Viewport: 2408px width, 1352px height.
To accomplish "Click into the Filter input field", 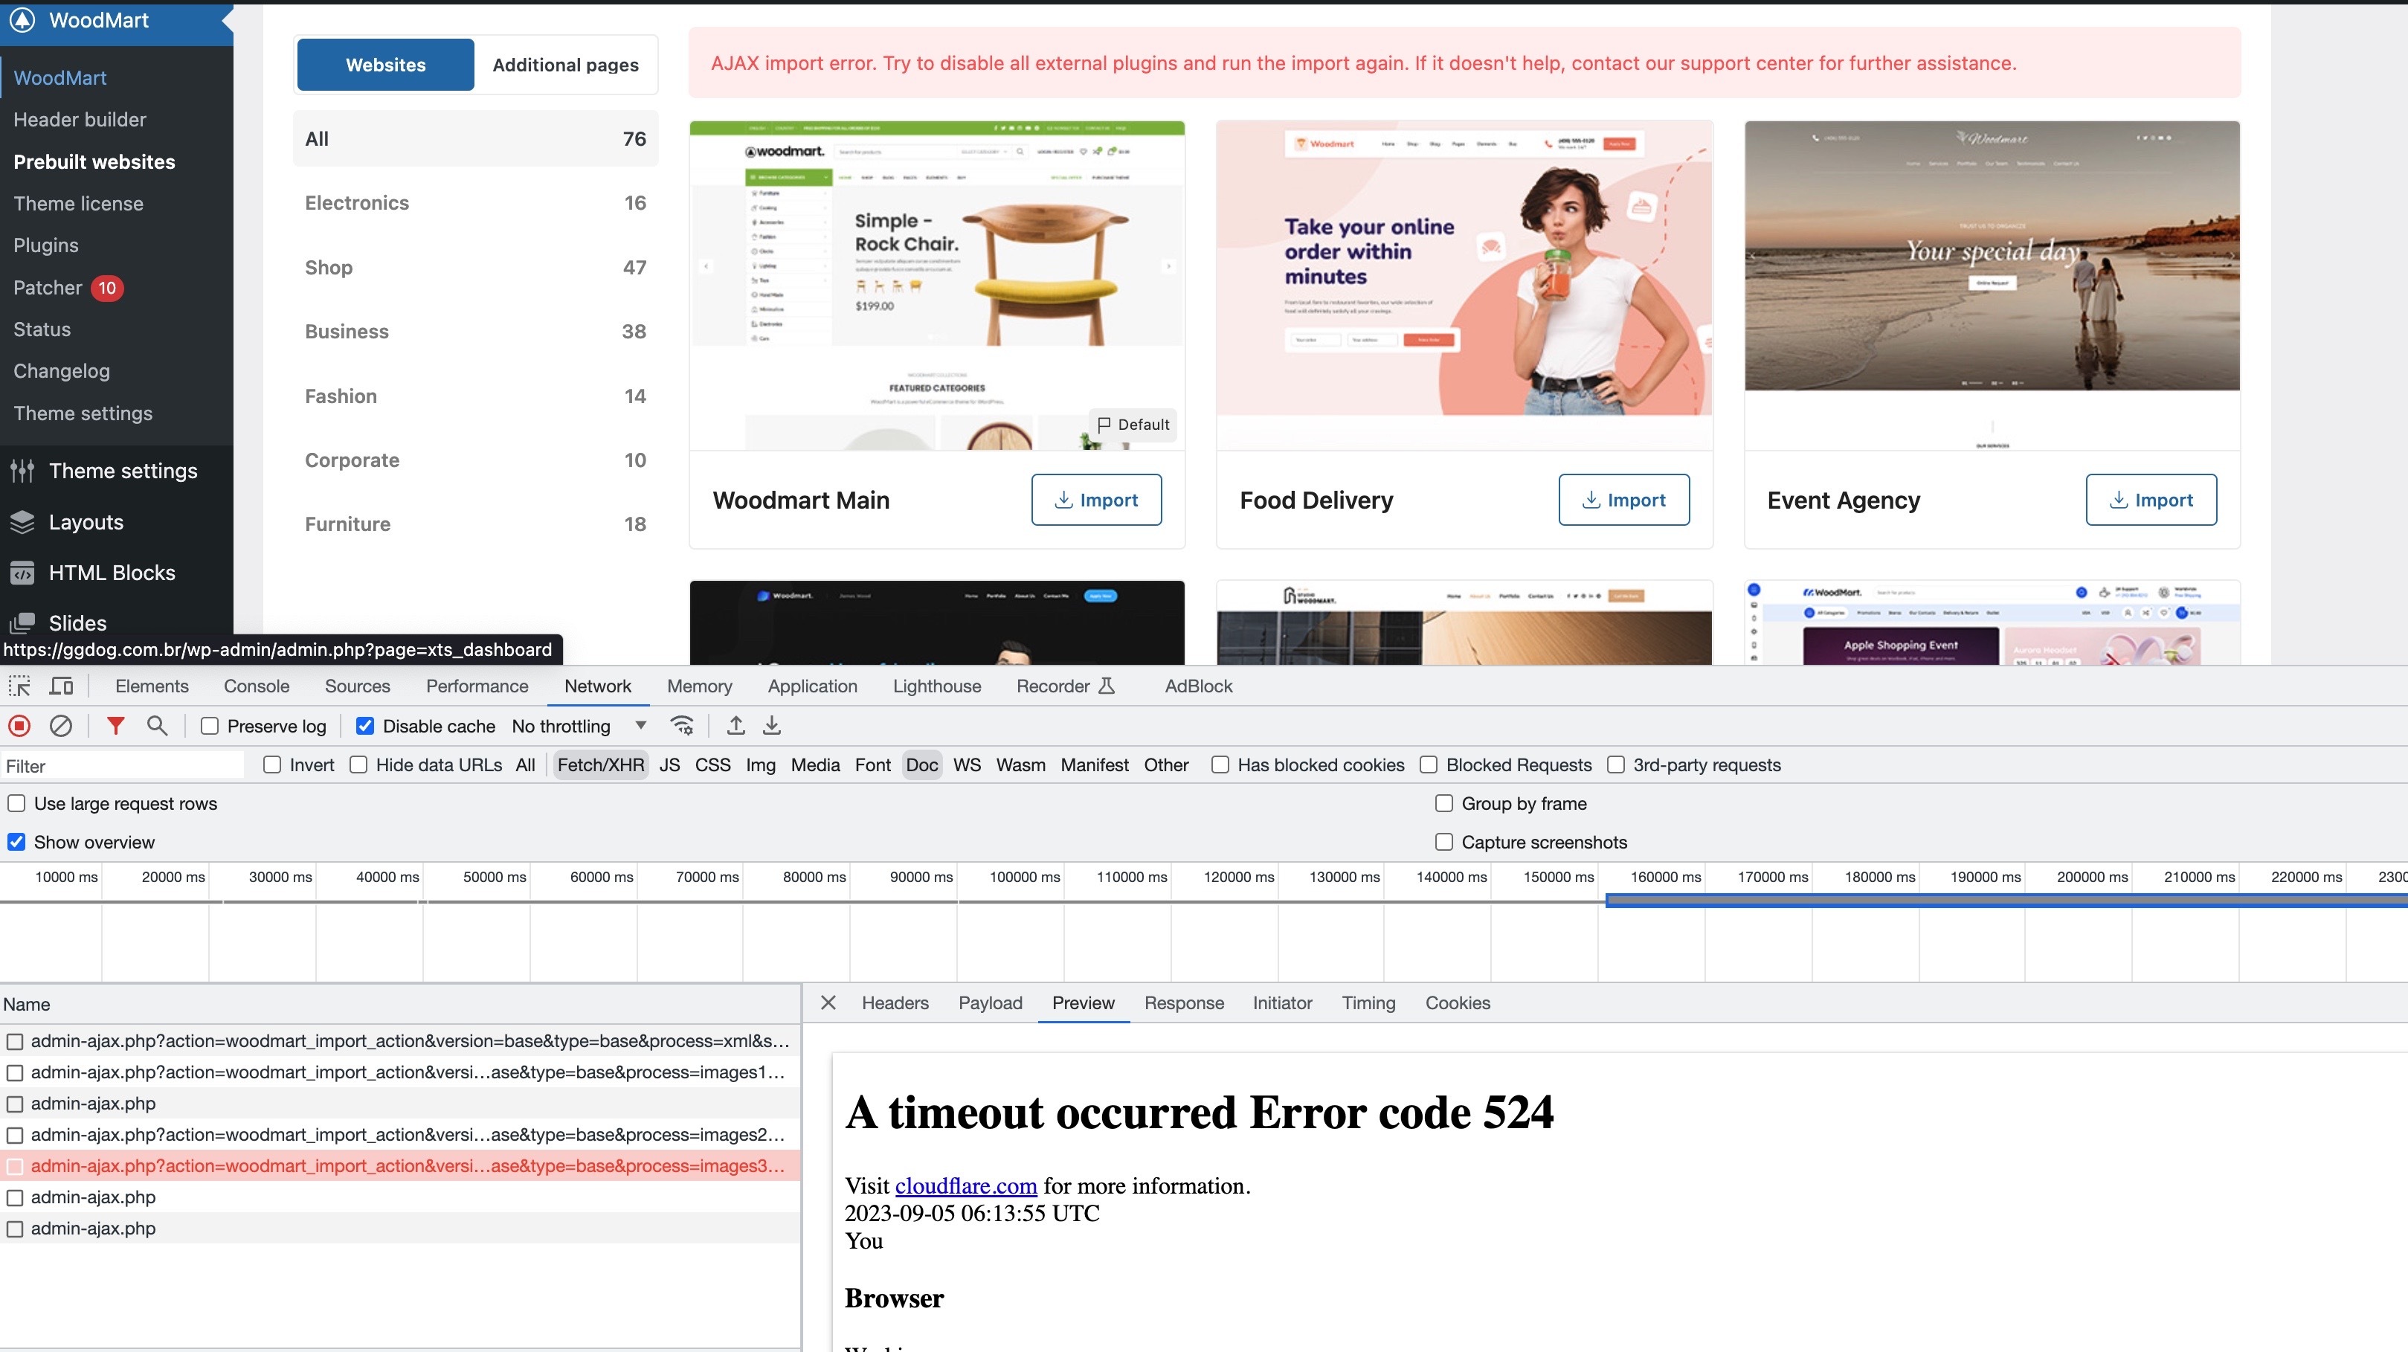I will point(121,766).
